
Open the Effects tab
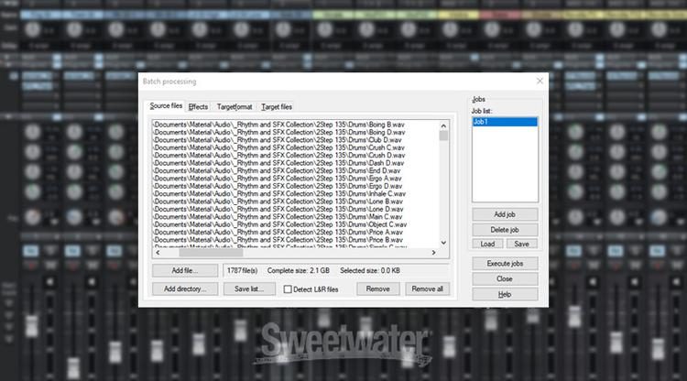click(198, 107)
